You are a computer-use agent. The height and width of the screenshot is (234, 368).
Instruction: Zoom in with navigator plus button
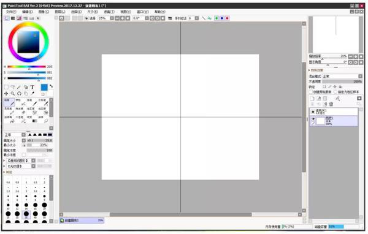pos(356,56)
